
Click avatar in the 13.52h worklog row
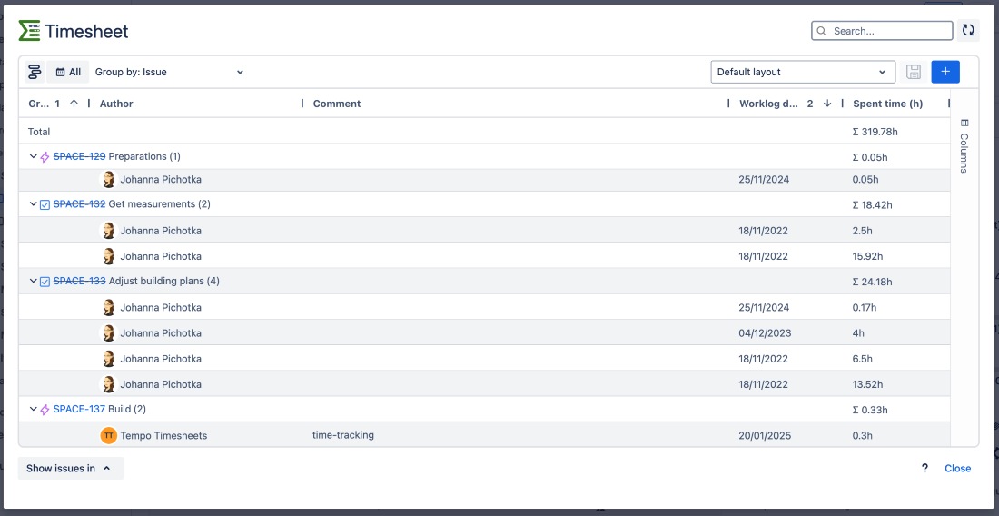pos(109,384)
